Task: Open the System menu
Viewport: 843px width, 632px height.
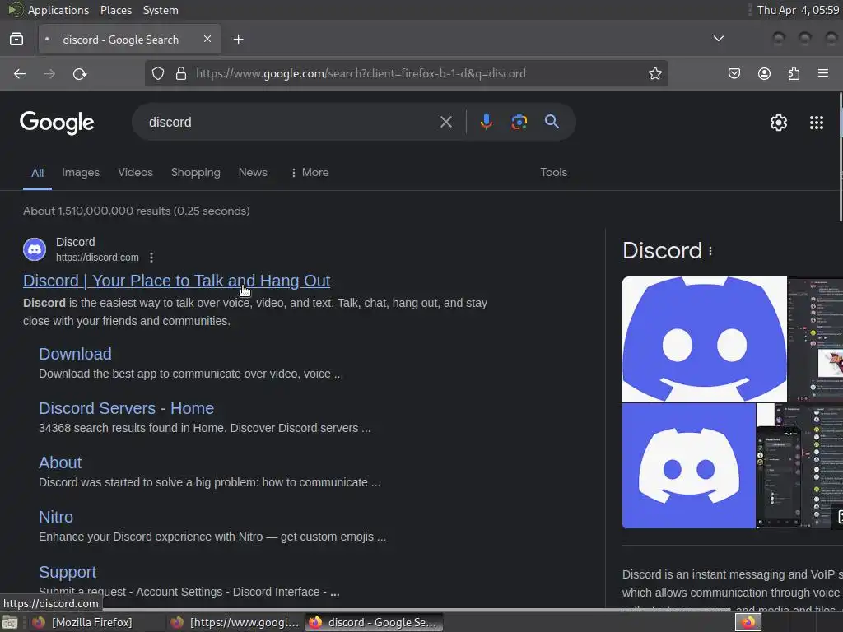Action: coord(161,10)
